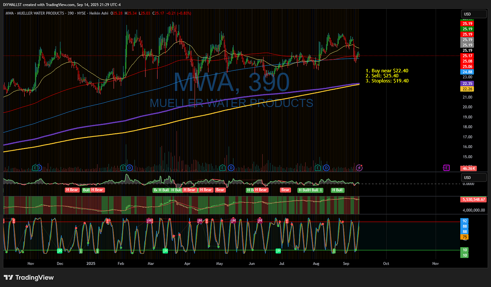491x287 pixels.
Task: Open the USD dropdown on the lower indicator pane
Action: click(474, 177)
